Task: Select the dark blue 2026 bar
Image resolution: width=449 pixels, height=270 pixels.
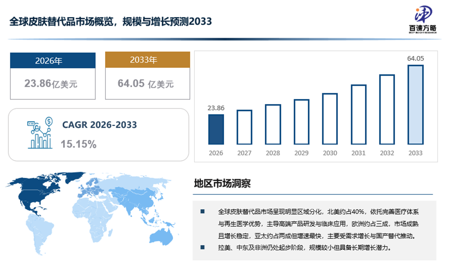Action: pos(216,129)
